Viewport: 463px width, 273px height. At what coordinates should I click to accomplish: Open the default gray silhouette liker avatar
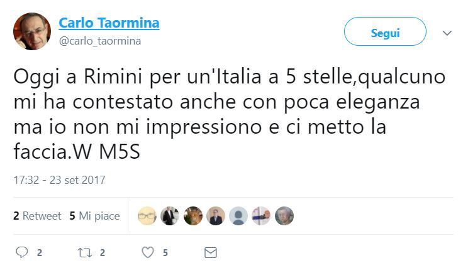coord(238,216)
